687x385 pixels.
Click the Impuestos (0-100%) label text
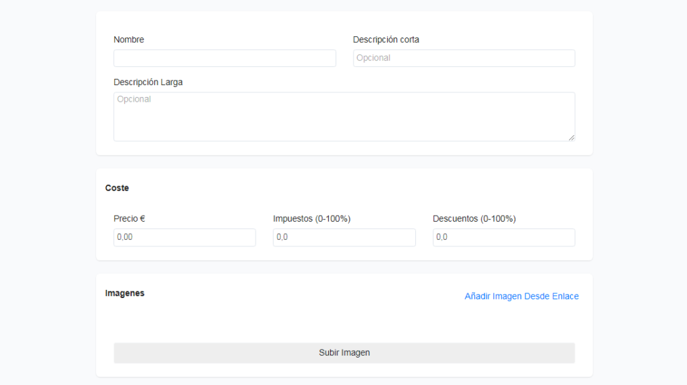[311, 218]
